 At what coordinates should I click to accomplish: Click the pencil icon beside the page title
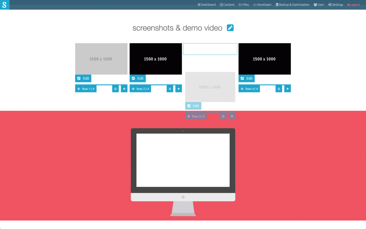pyautogui.click(x=230, y=28)
